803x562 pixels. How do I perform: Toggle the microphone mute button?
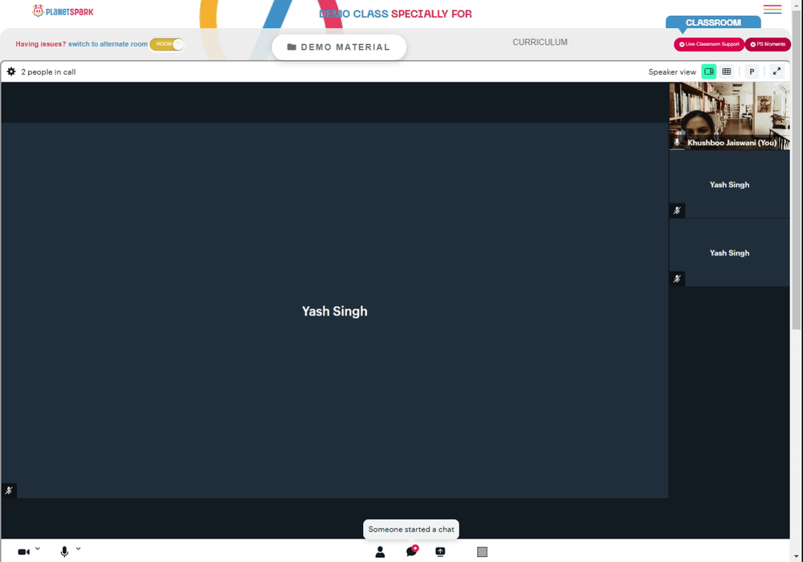[64, 552]
